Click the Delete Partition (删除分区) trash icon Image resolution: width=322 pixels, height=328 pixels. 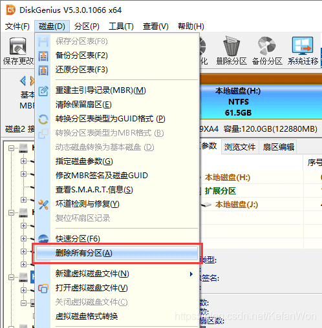click(x=231, y=46)
